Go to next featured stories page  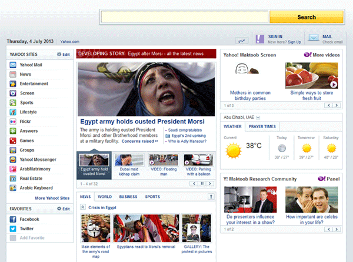pyautogui.click(x=210, y=184)
